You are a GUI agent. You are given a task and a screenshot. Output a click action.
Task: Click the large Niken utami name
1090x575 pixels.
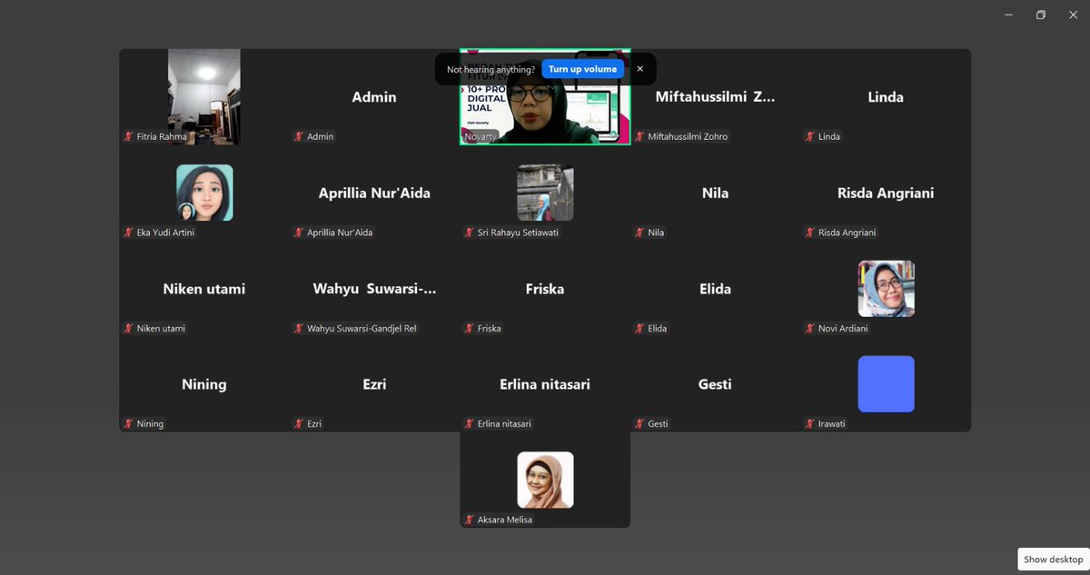click(204, 289)
